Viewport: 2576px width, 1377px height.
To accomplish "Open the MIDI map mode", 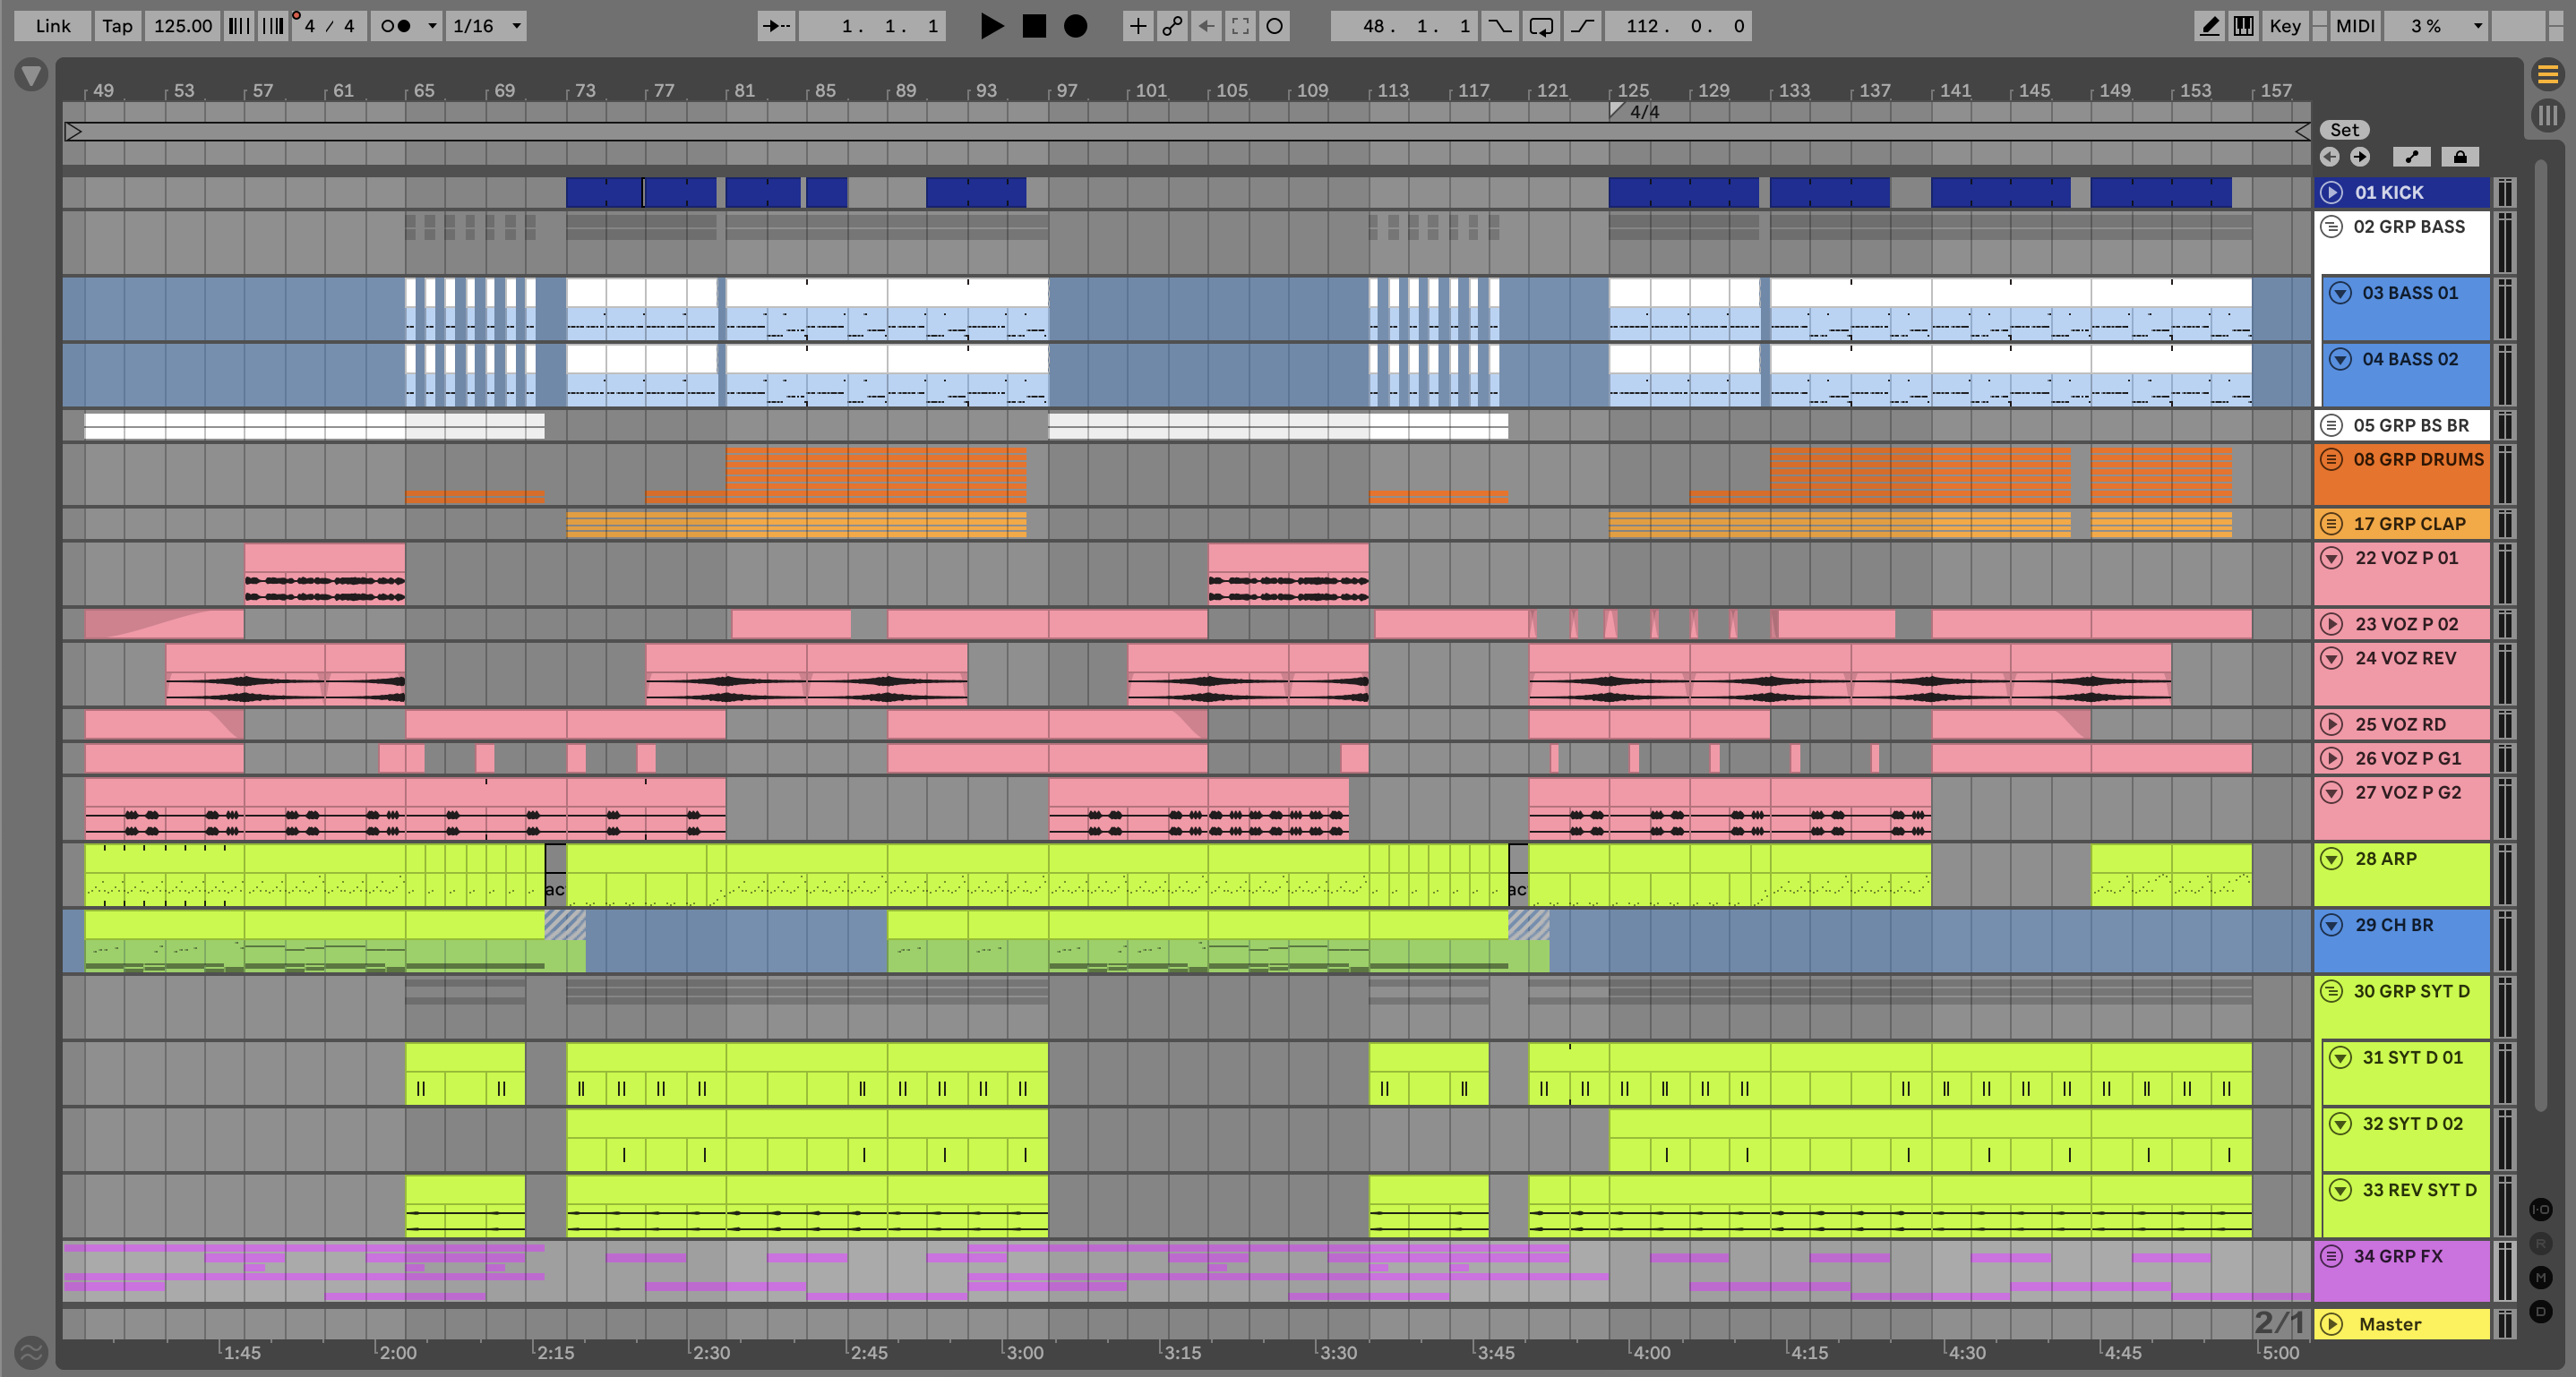I will 2354,26.
